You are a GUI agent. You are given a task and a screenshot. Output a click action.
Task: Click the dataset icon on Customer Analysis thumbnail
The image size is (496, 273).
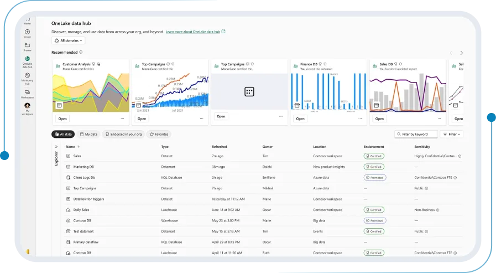59,105
